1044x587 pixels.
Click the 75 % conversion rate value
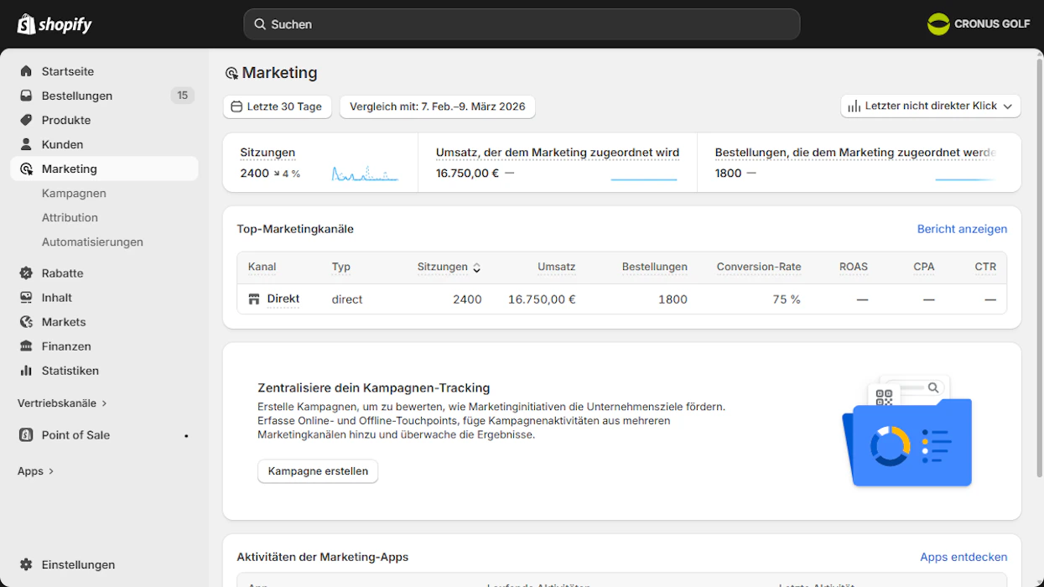[x=787, y=299]
